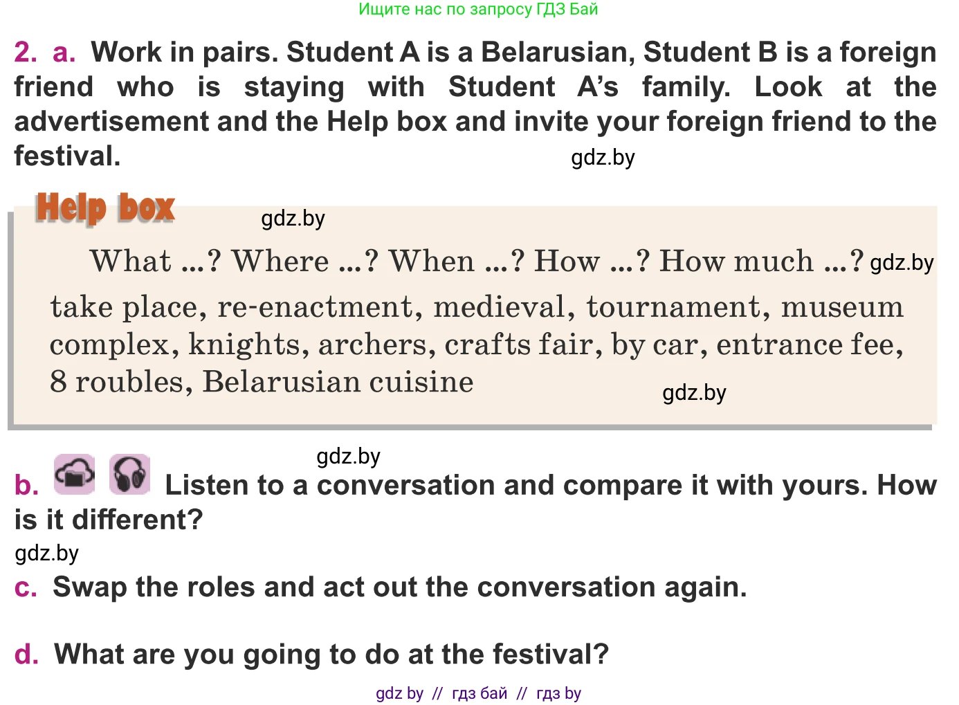The height and width of the screenshot is (705, 959).
Task: Select the pink letter "a." task marker
Action: click(x=64, y=53)
